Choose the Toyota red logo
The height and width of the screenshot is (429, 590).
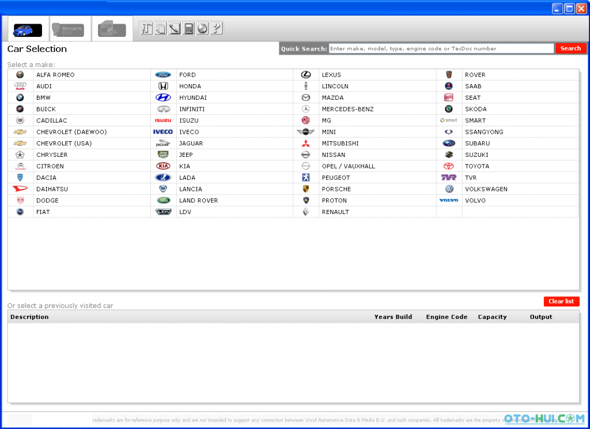(449, 166)
